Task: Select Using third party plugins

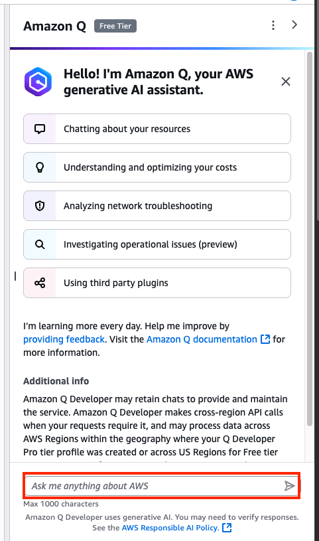Action: [x=157, y=283]
